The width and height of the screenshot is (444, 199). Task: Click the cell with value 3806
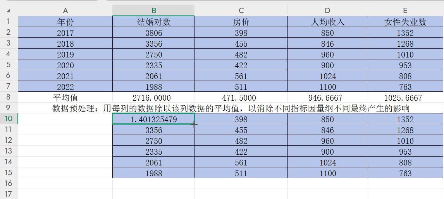[x=153, y=33]
